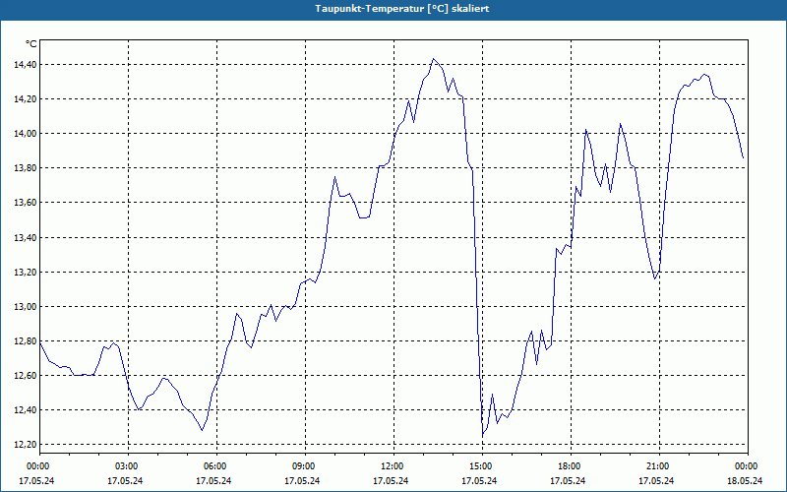
Task: Click the curve peak near 13:20
Action: 434,59
